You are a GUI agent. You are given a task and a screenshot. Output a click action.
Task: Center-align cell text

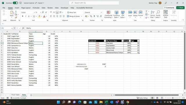click(54, 16)
